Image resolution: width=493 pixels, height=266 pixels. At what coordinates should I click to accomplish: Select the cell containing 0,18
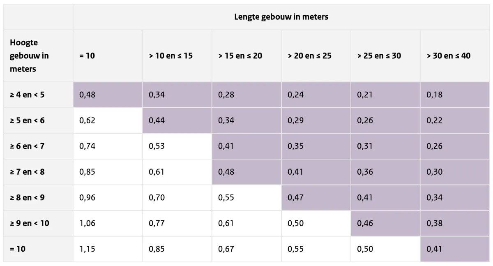(x=434, y=95)
